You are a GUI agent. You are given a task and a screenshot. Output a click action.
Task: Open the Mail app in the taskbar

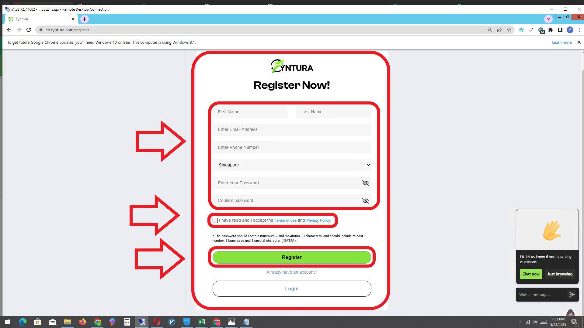point(53,322)
